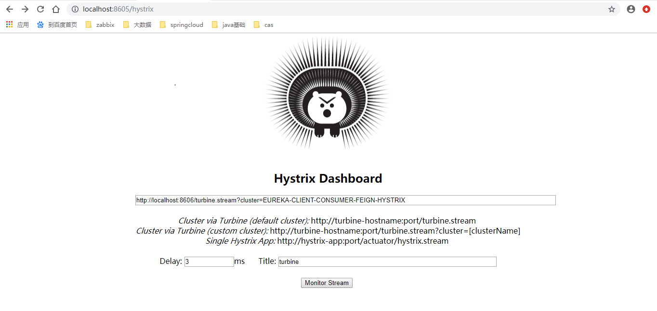Screen dimensions: 657x311
Task: Open the apps grid shortcut
Action: pyautogui.click(x=17, y=25)
